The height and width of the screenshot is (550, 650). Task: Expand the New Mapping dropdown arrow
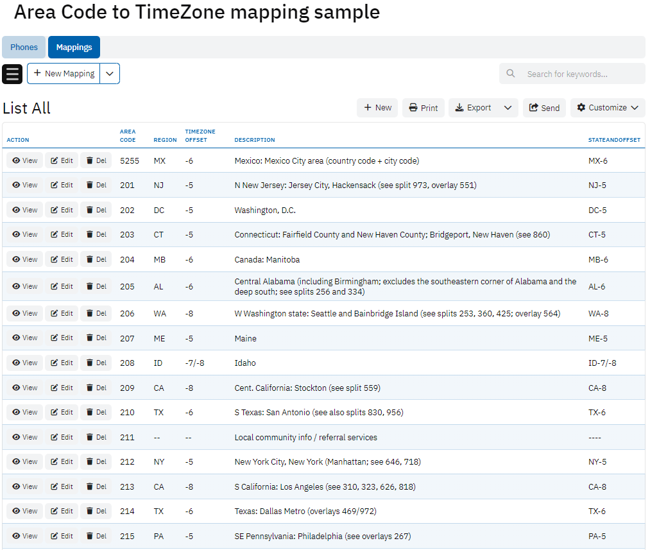coord(110,74)
